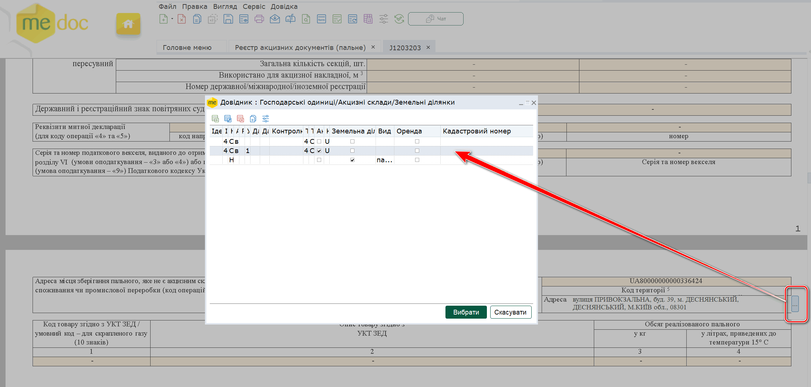Viewport: 811px width, 387px height.
Task: Open the Чат button in the toolbar
Action: click(x=435, y=19)
